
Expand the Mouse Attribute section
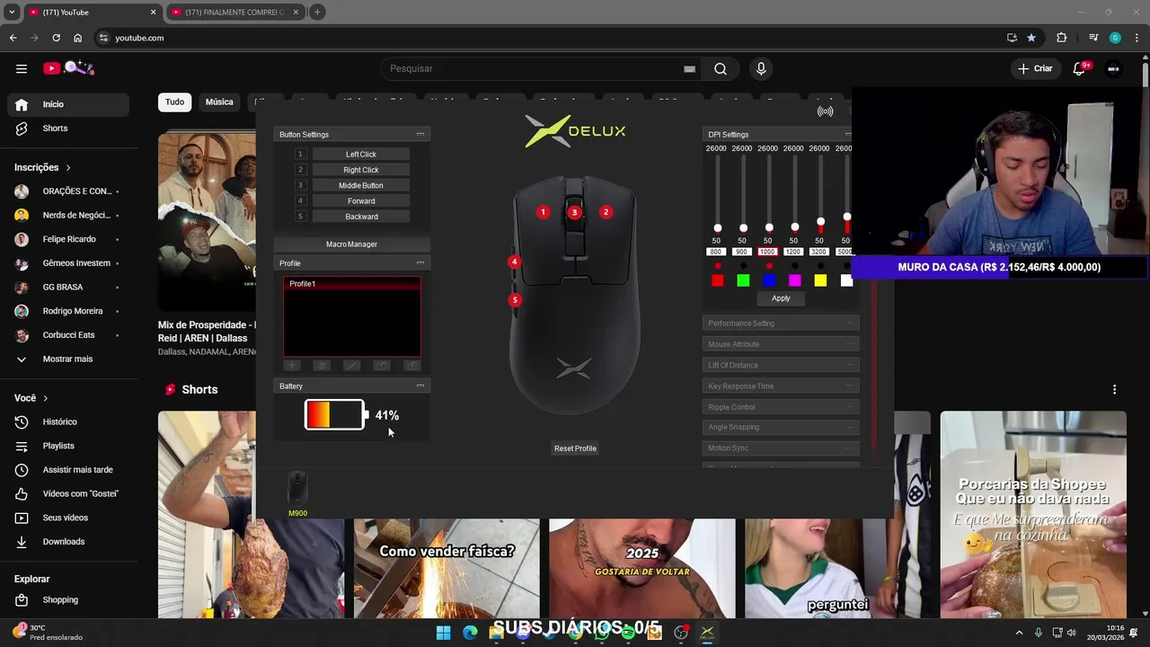781,344
